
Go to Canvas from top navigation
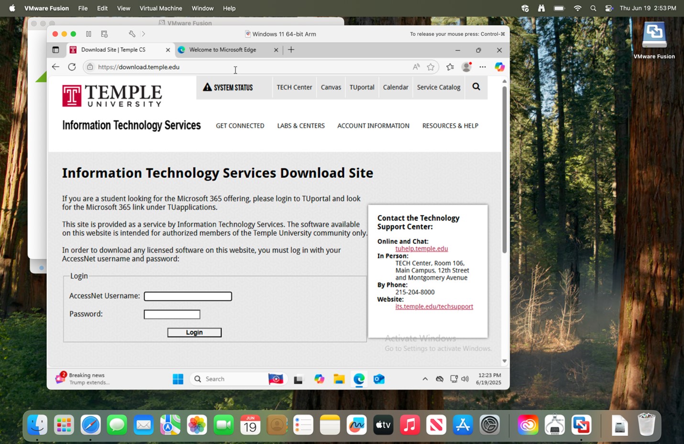point(331,87)
